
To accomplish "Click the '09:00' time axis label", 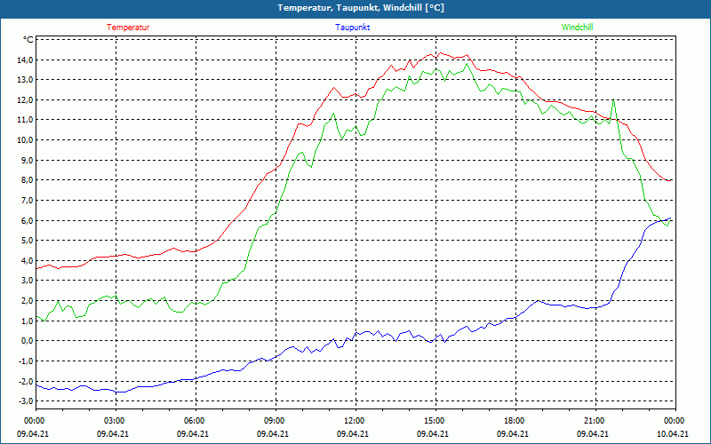I will pos(273,421).
